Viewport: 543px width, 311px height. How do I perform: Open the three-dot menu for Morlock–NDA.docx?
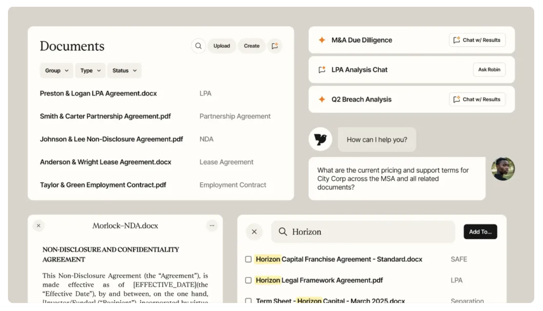click(212, 226)
